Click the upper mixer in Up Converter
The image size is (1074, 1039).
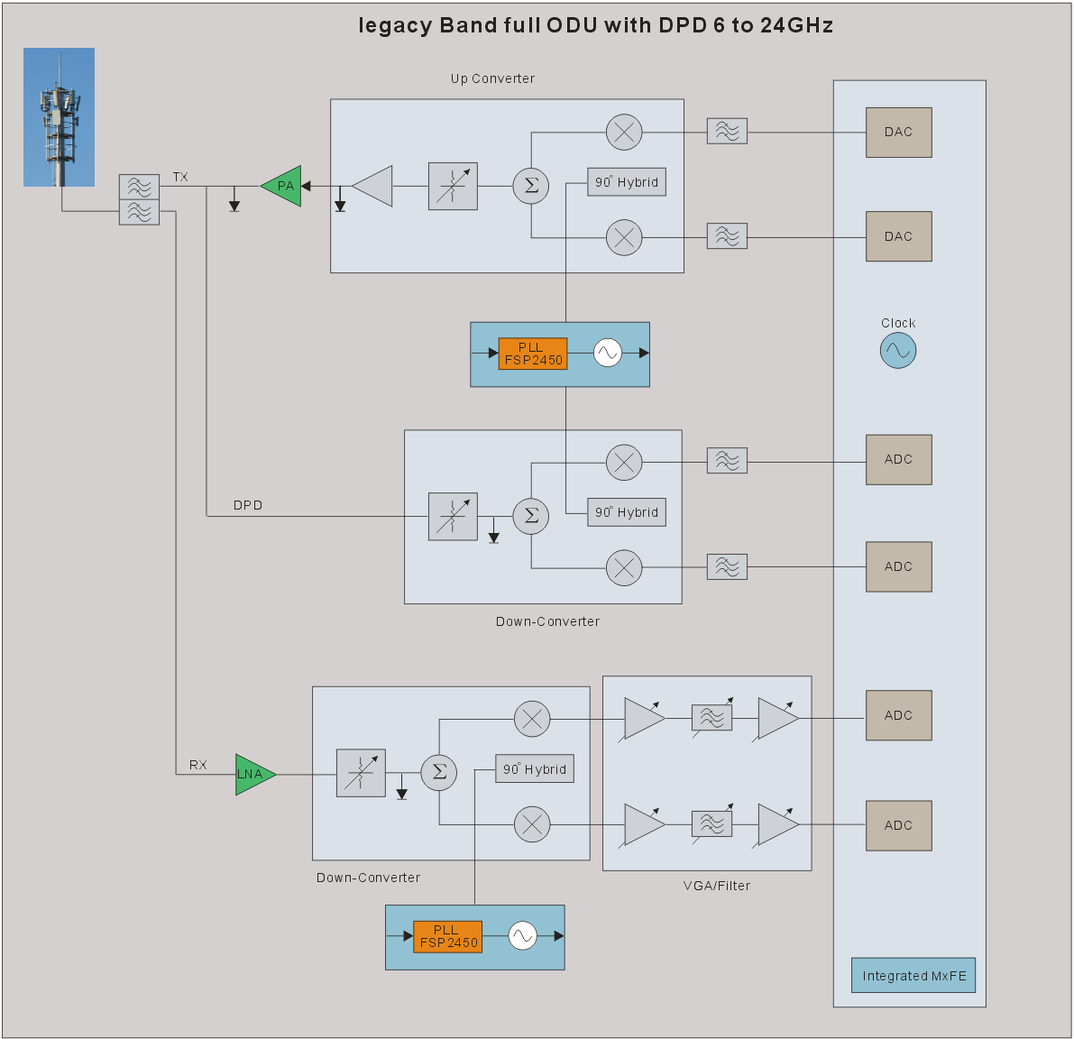(624, 133)
